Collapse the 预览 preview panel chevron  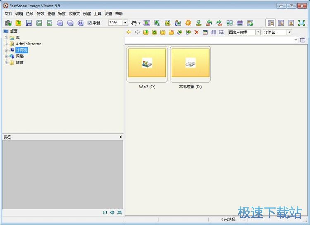[120, 137]
